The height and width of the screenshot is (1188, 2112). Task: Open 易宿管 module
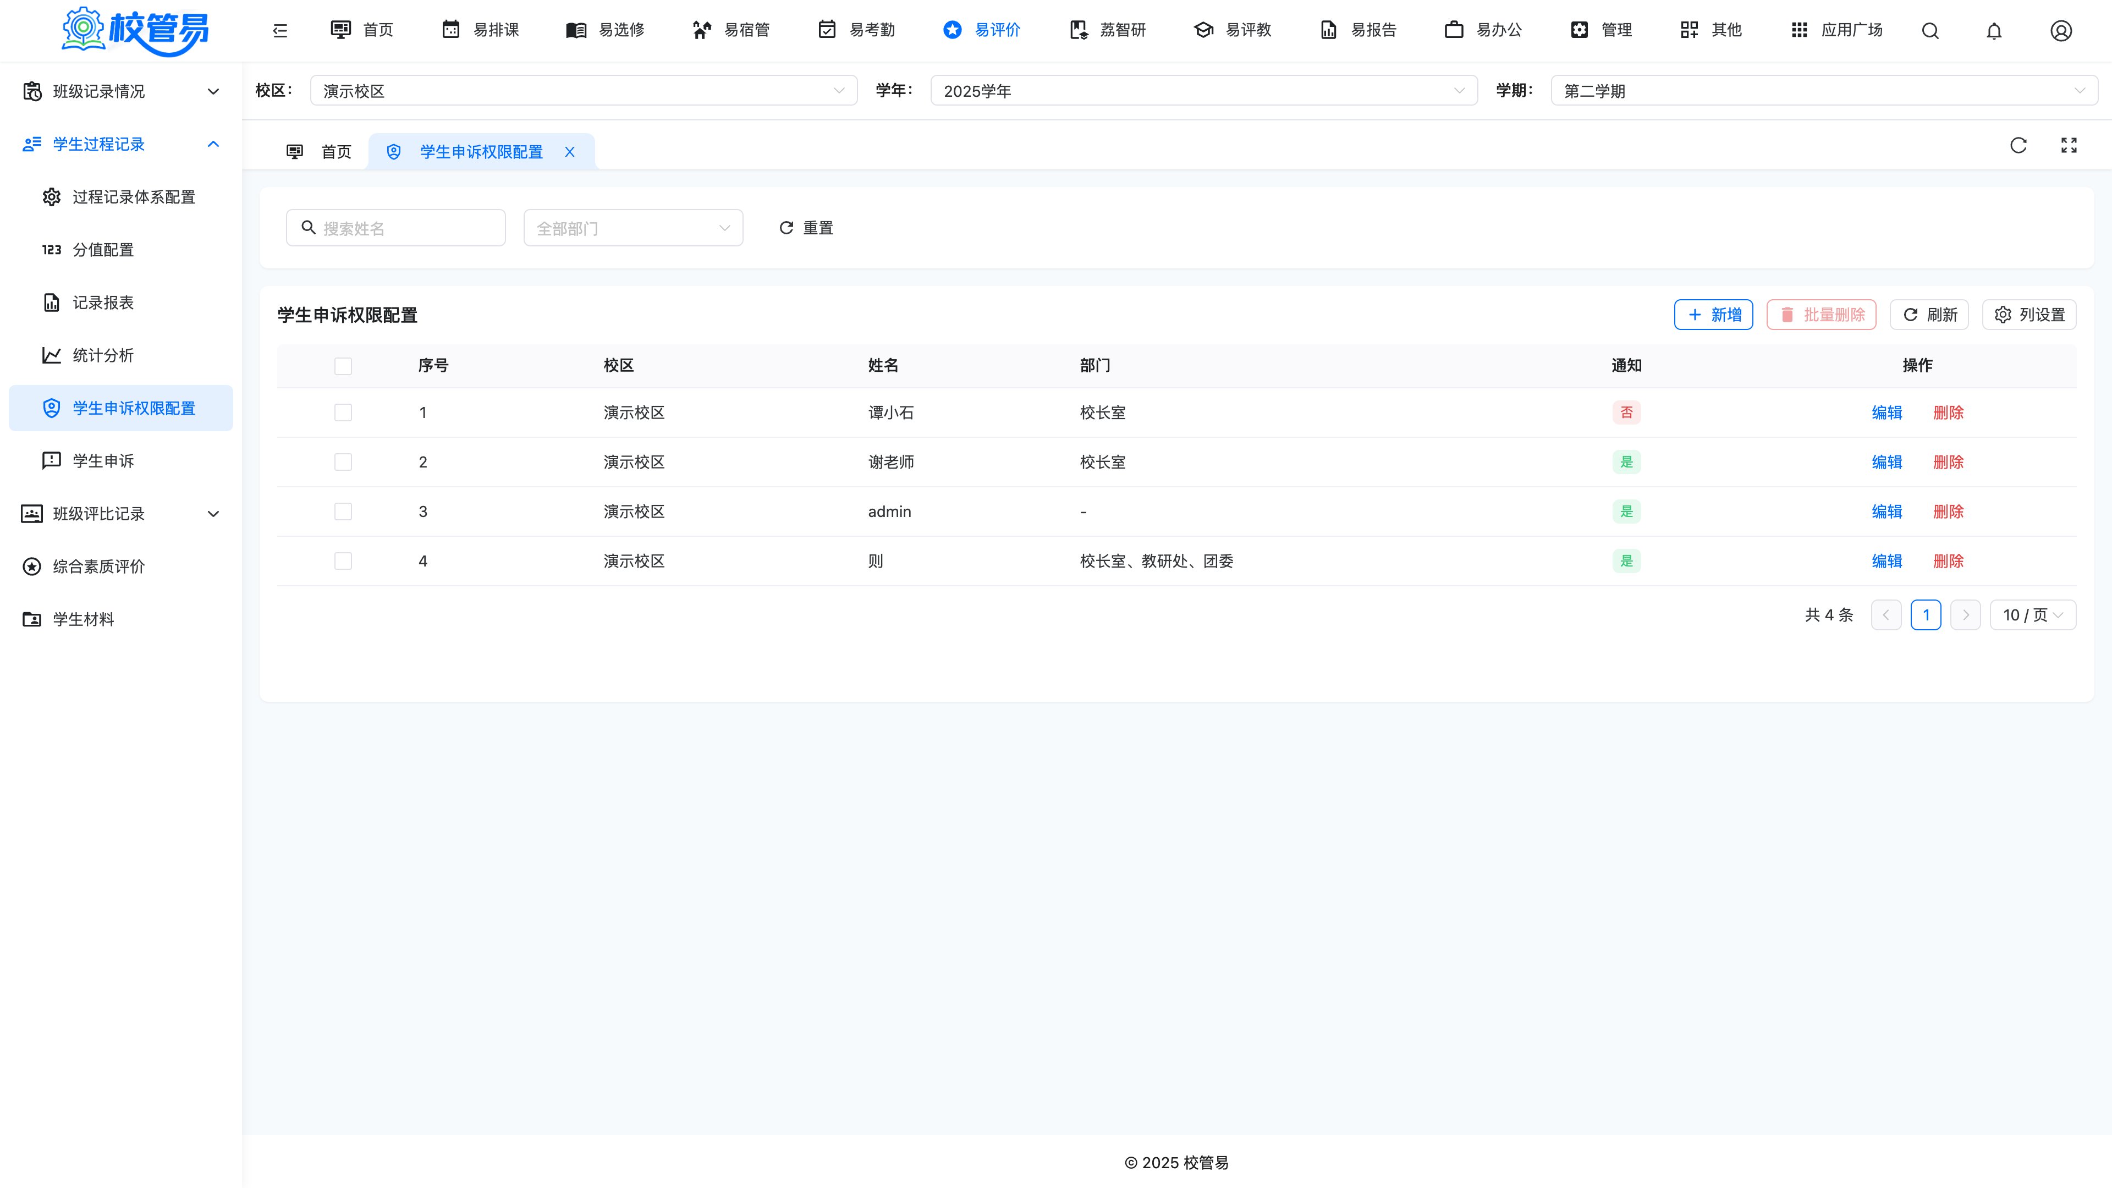[x=732, y=30]
